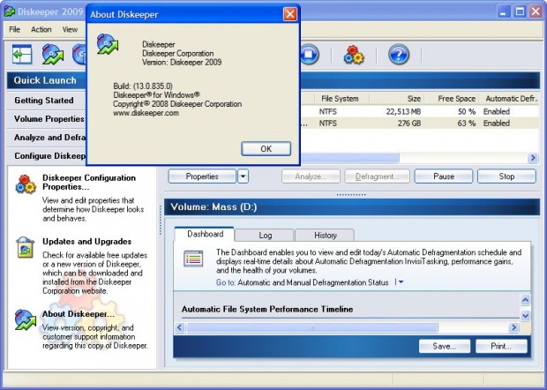
Task: Click dashboard vertical scroll up arrow
Action: (525, 300)
